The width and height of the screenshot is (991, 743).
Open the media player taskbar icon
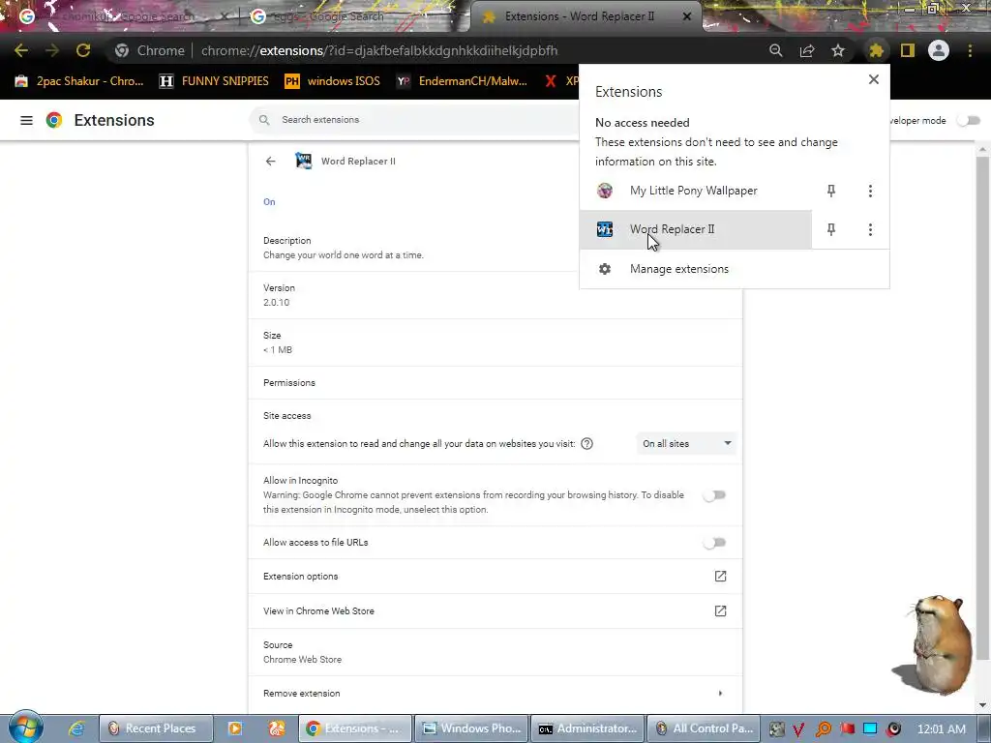pos(234,728)
